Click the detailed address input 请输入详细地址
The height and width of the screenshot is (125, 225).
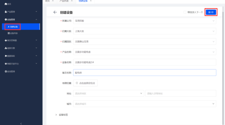click(181, 93)
